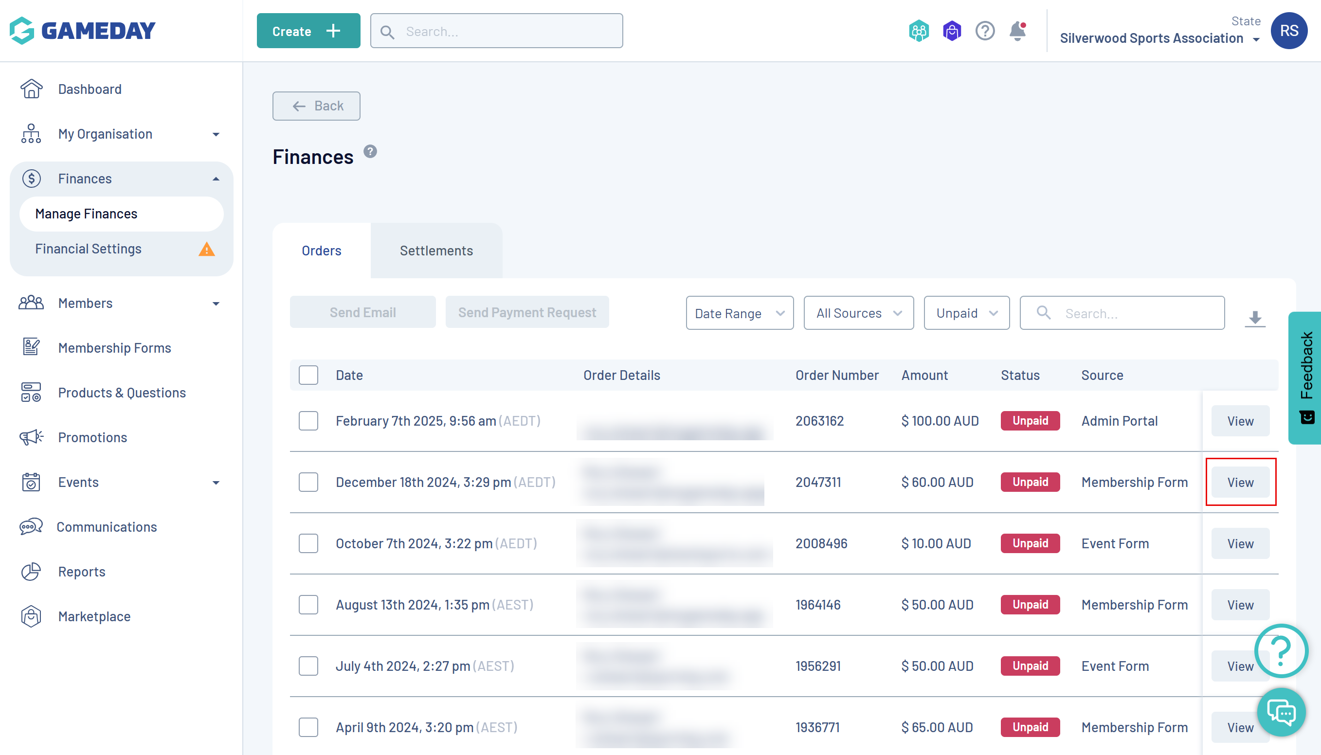Click the teal community icon in header

point(919,31)
